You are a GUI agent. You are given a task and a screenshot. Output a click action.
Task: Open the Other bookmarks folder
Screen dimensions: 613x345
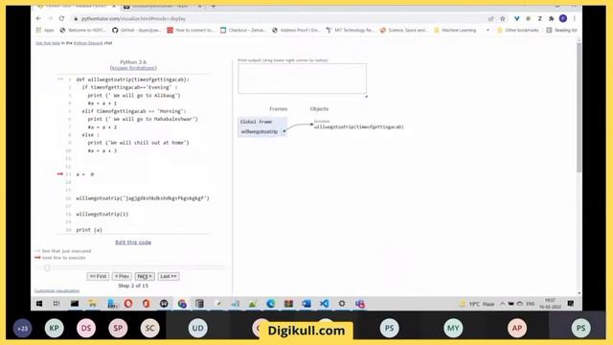click(x=517, y=30)
